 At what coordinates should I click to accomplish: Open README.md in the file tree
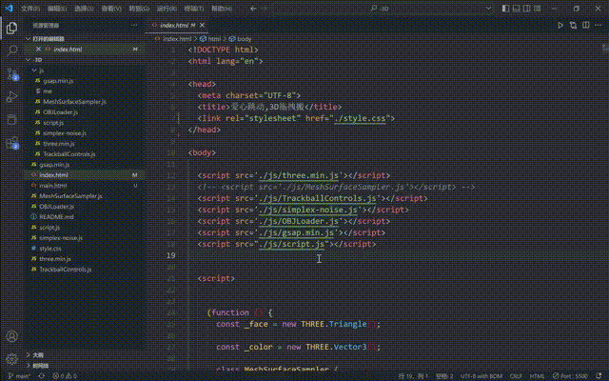click(56, 217)
